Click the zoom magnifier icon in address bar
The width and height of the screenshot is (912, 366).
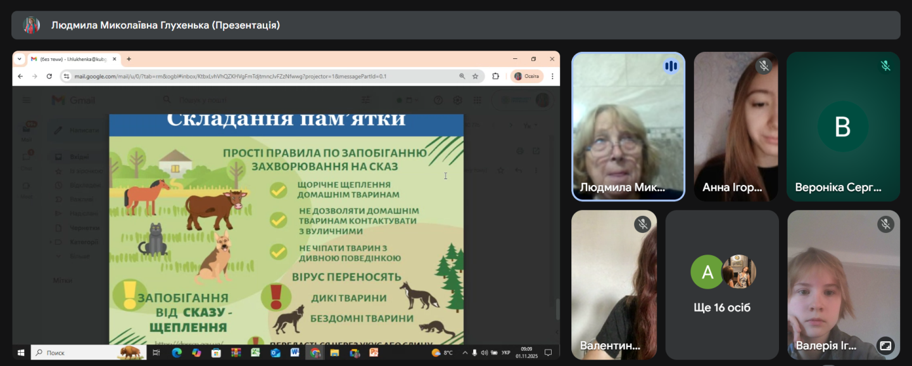click(462, 76)
